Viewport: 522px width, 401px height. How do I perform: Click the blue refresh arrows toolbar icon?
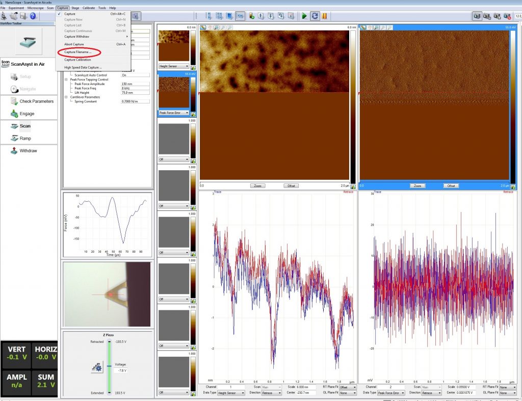tap(315, 16)
